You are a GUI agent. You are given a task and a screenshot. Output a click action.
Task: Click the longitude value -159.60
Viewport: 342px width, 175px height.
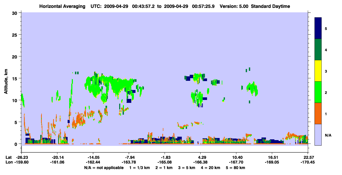[22, 162]
